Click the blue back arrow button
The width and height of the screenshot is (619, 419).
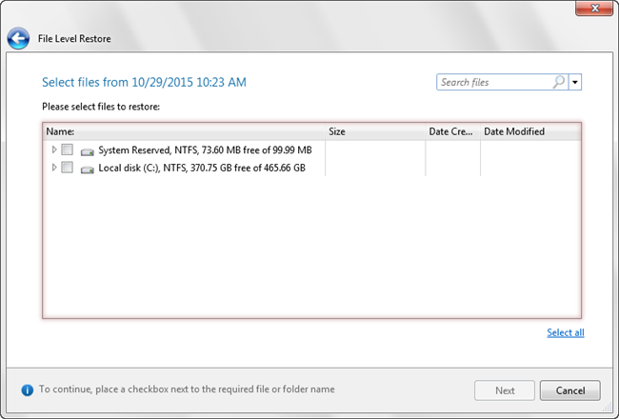[x=18, y=39]
